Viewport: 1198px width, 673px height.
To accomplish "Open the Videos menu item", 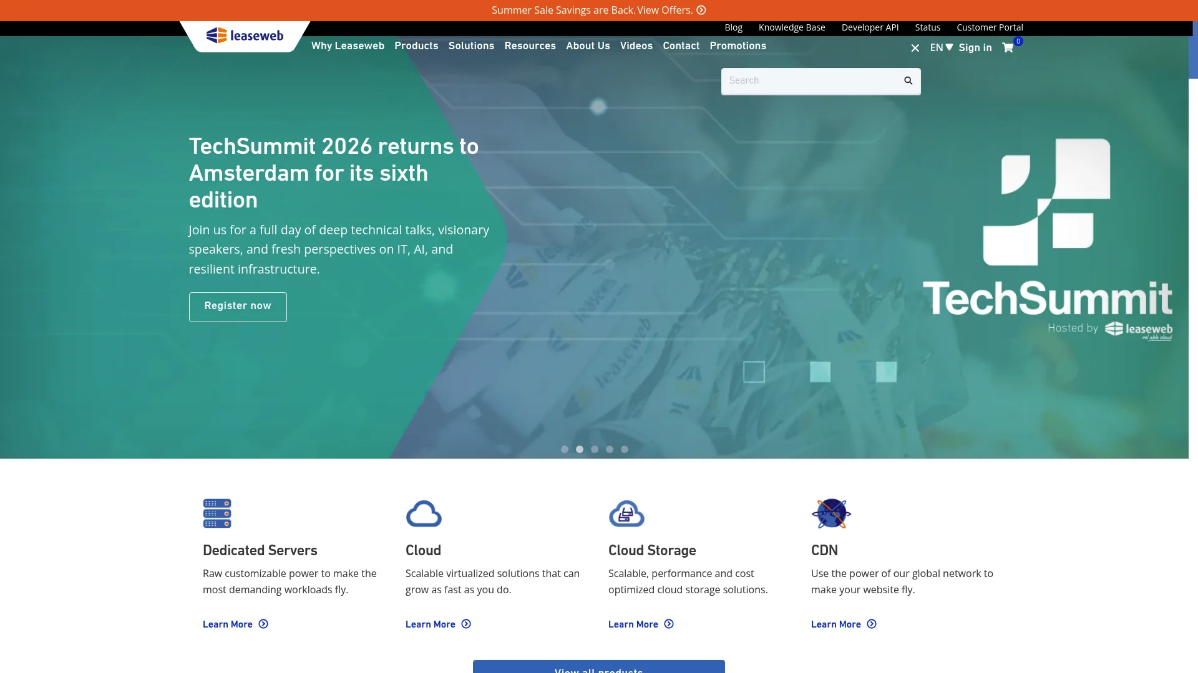I will [636, 45].
